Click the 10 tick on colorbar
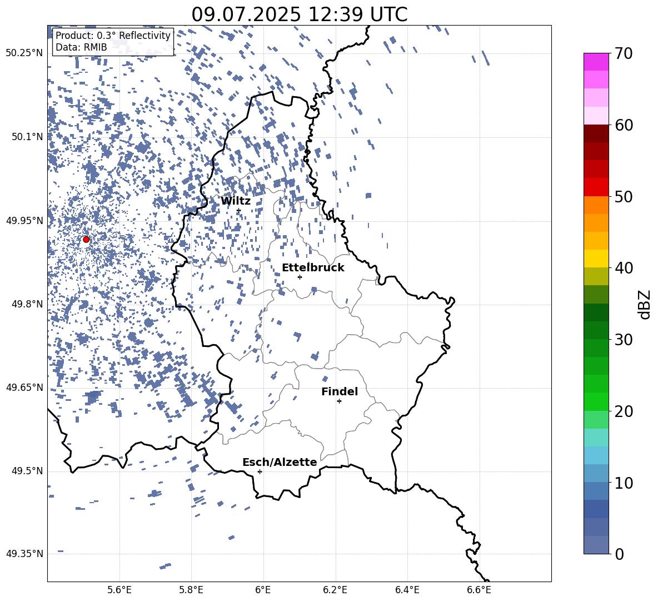 624,483
